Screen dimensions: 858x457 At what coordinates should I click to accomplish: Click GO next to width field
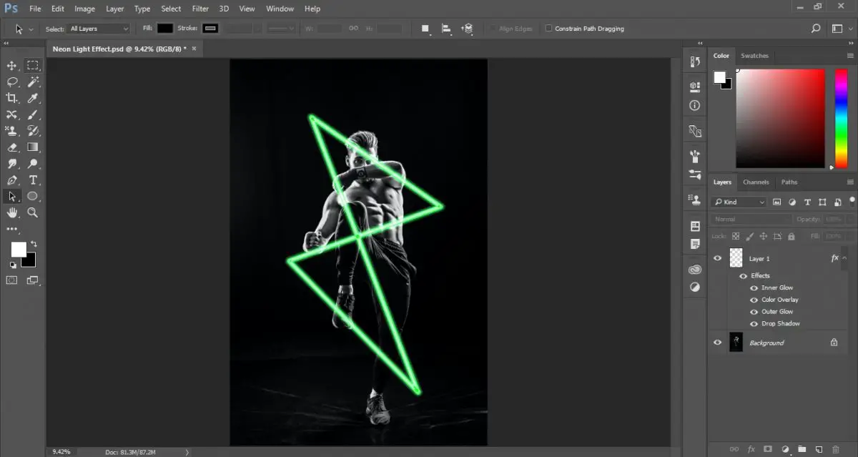353,28
